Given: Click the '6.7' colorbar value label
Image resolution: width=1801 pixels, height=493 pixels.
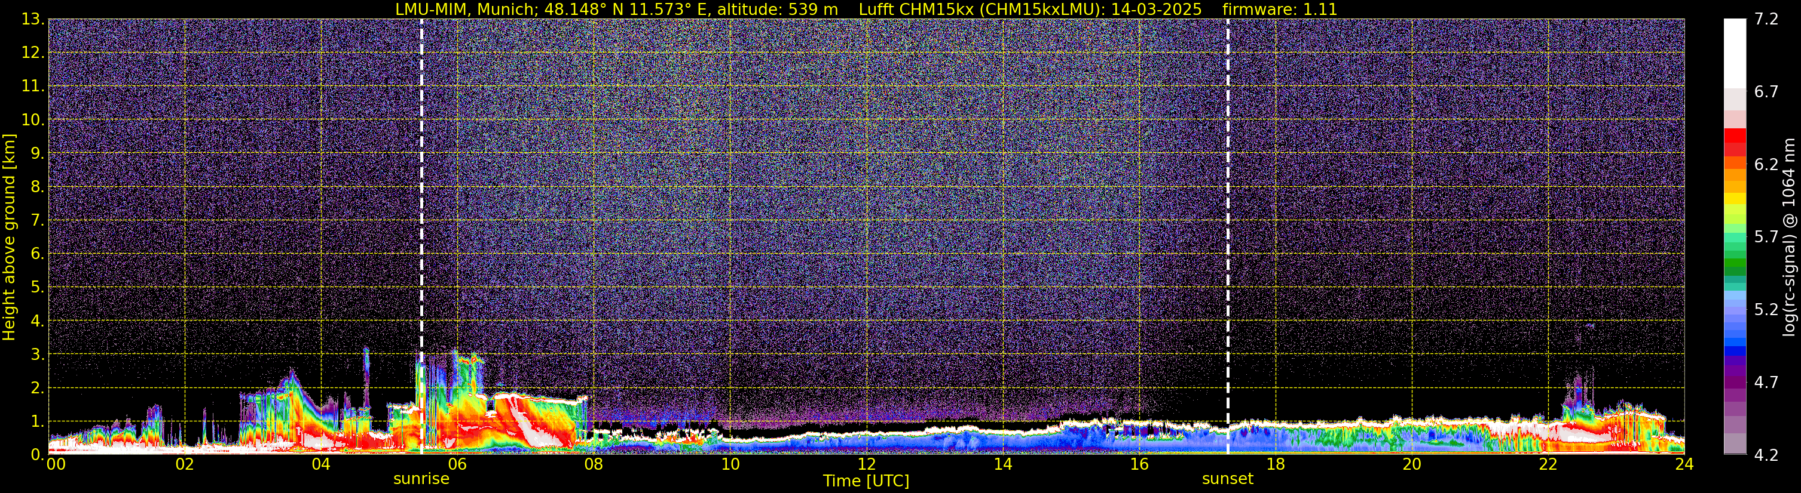Looking at the screenshot, I should tap(1767, 91).
